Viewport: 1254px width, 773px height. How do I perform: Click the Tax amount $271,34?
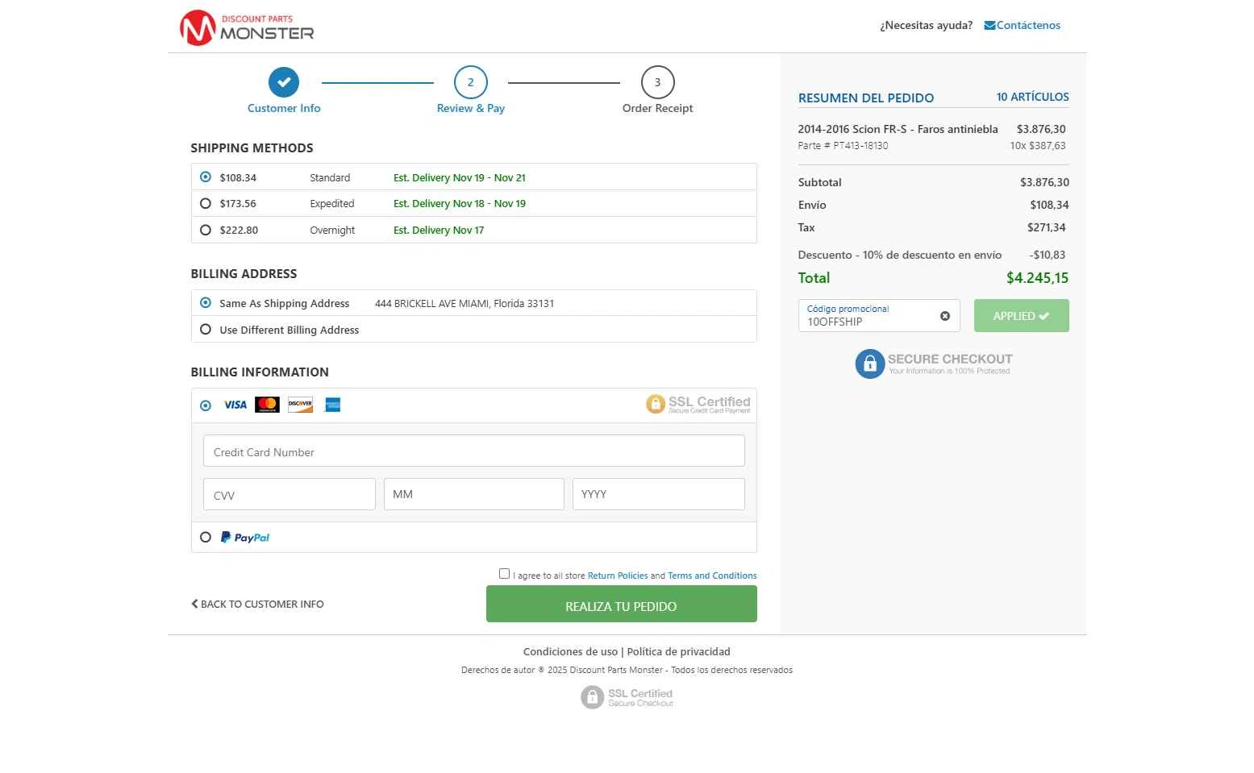[1046, 228]
